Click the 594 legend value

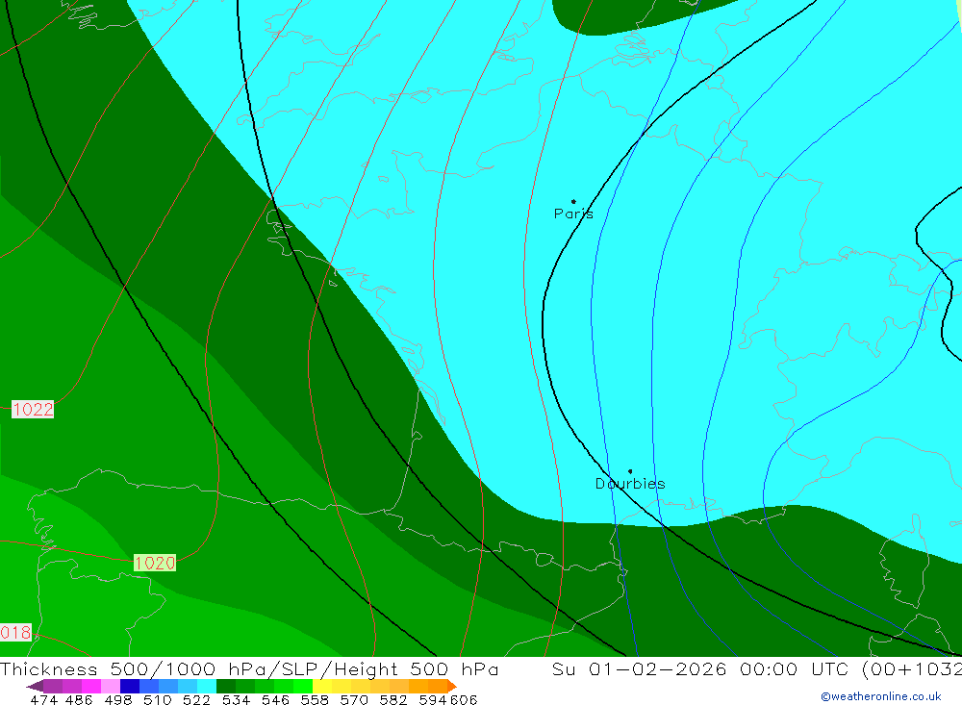click(x=433, y=699)
